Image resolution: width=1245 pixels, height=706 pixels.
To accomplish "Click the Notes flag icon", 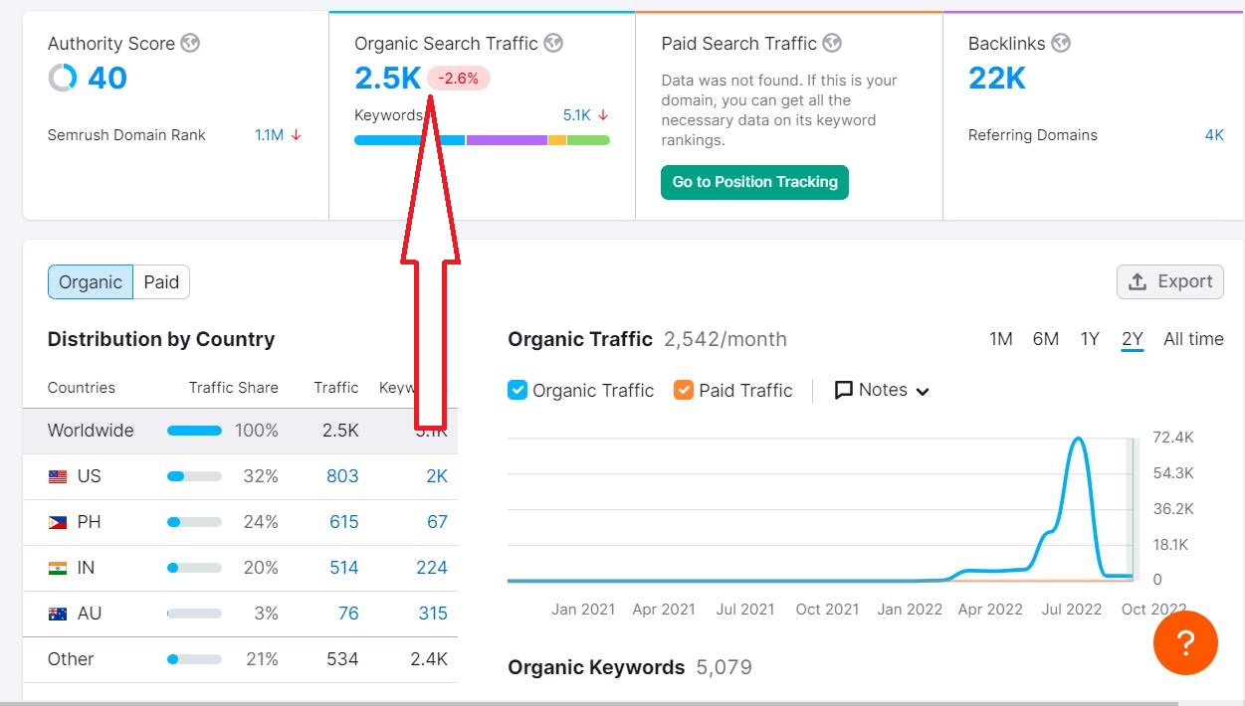I will click(842, 390).
